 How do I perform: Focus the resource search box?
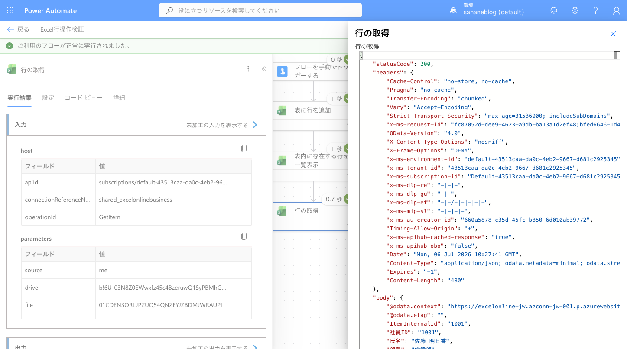(x=260, y=10)
